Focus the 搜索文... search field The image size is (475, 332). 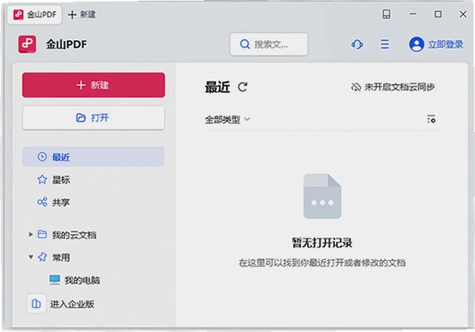[269, 45]
